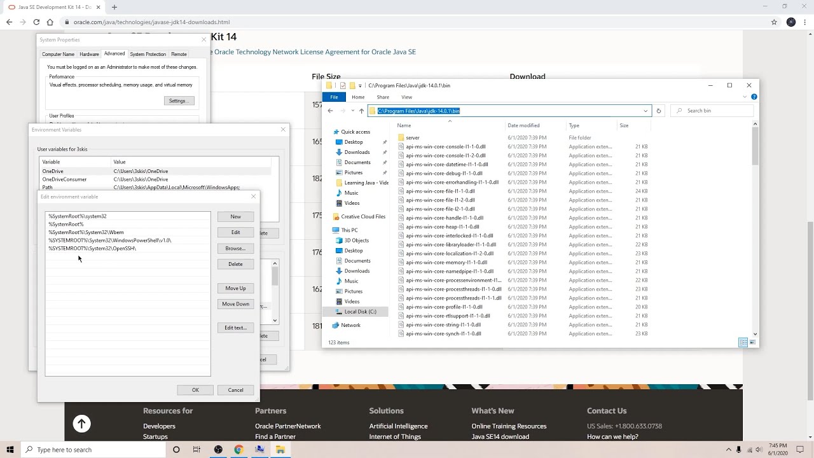Open the Windows Start menu
This screenshot has width=814, height=458.
10,450
